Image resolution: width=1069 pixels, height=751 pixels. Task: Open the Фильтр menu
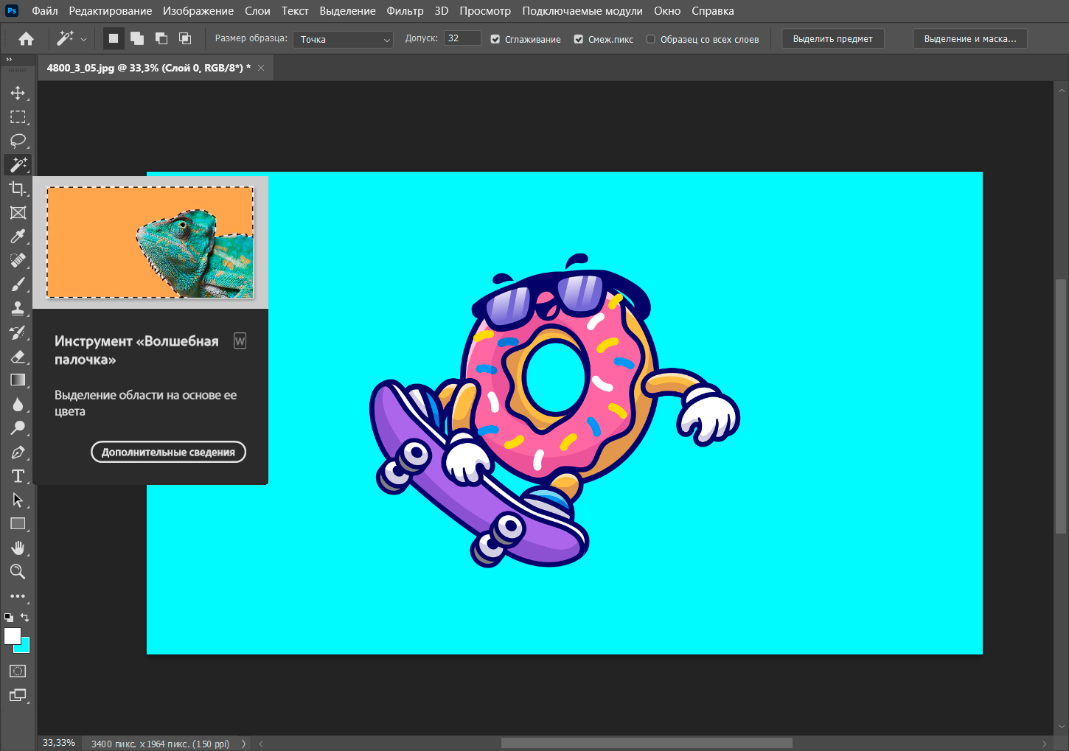pos(405,11)
